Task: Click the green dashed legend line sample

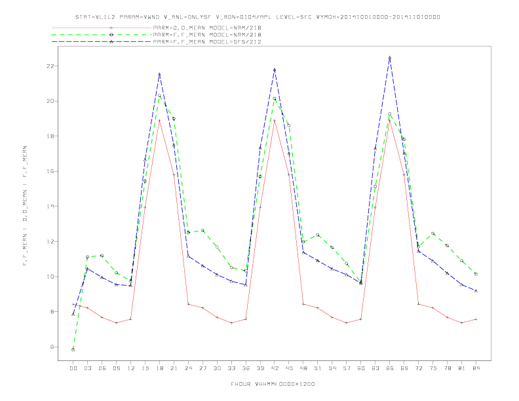Action: pos(102,35)
